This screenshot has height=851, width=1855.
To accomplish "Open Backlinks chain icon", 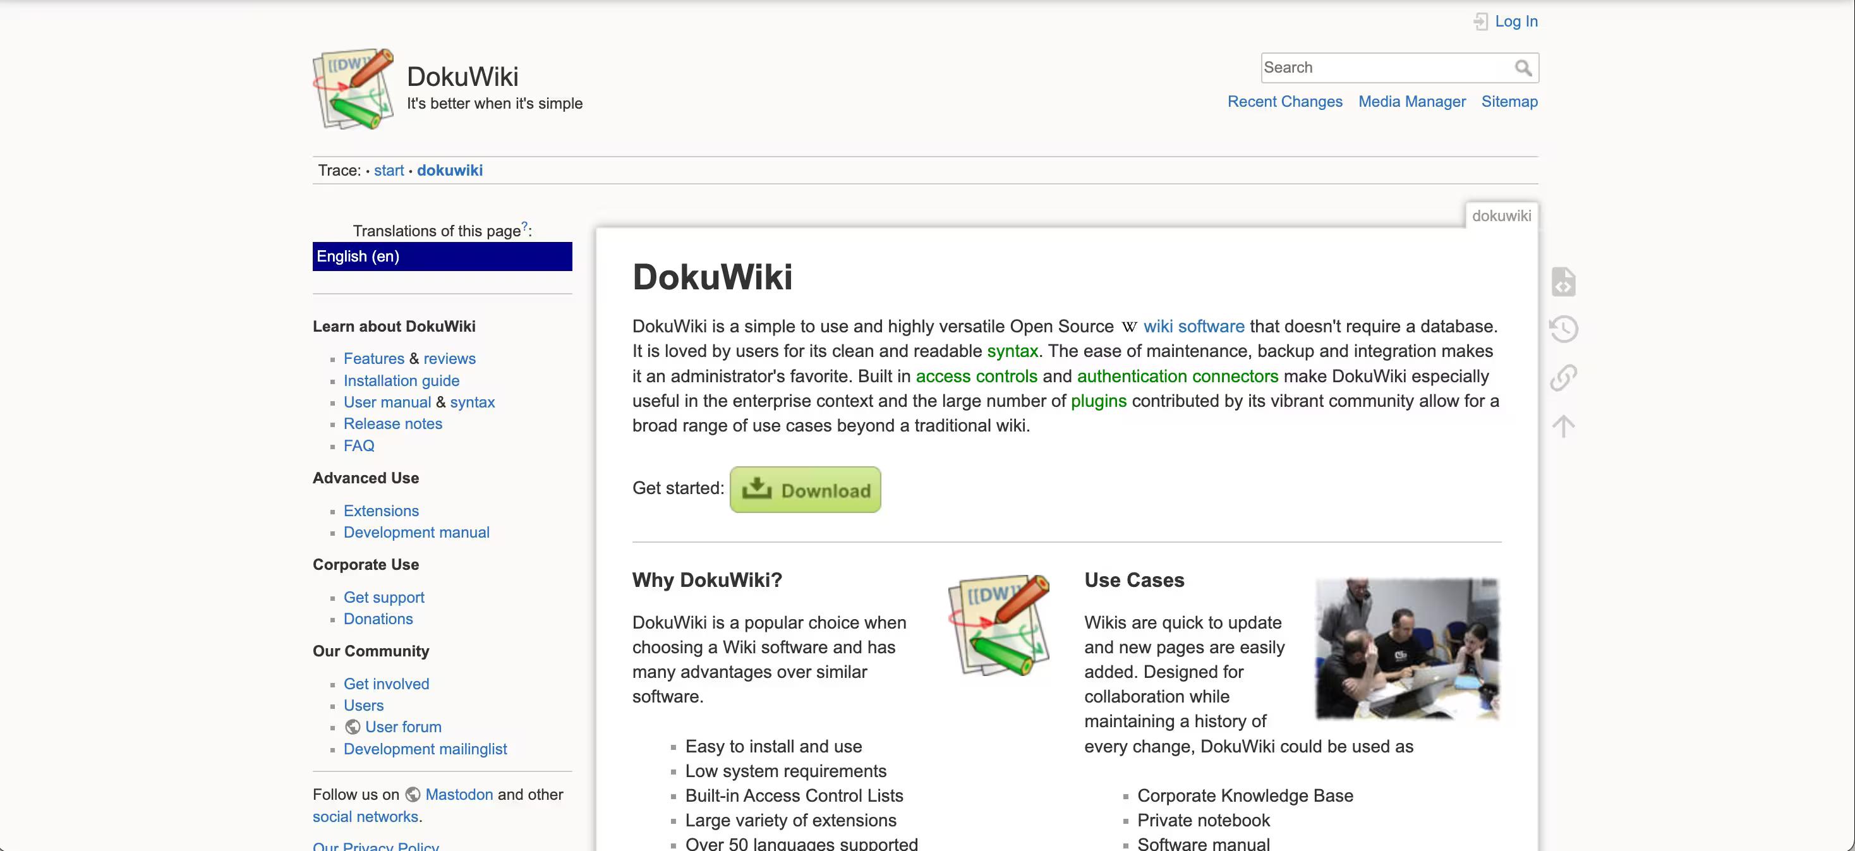I will point(1563,377).
